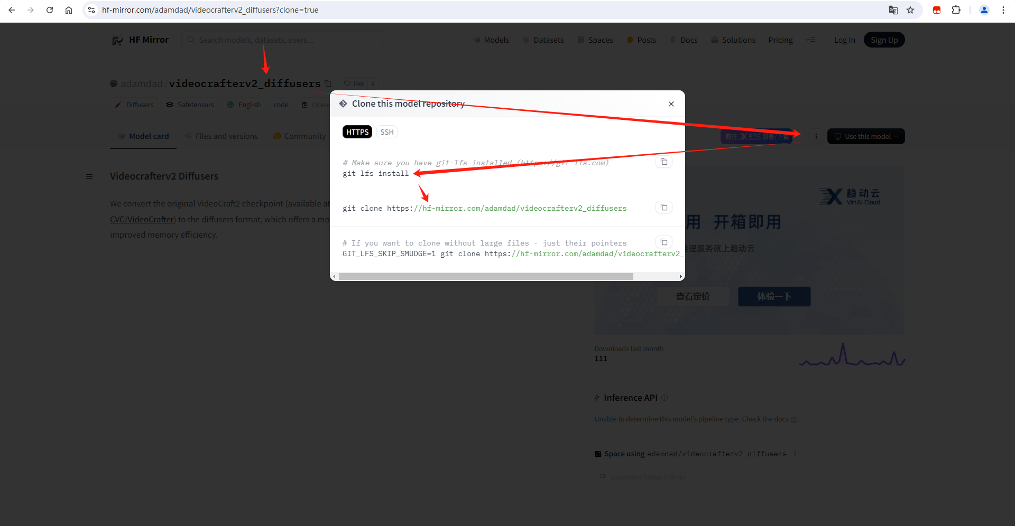Click the Videocrafterv2 Diffusers heading
The image size is (1015, 526).
pos(164,176)
